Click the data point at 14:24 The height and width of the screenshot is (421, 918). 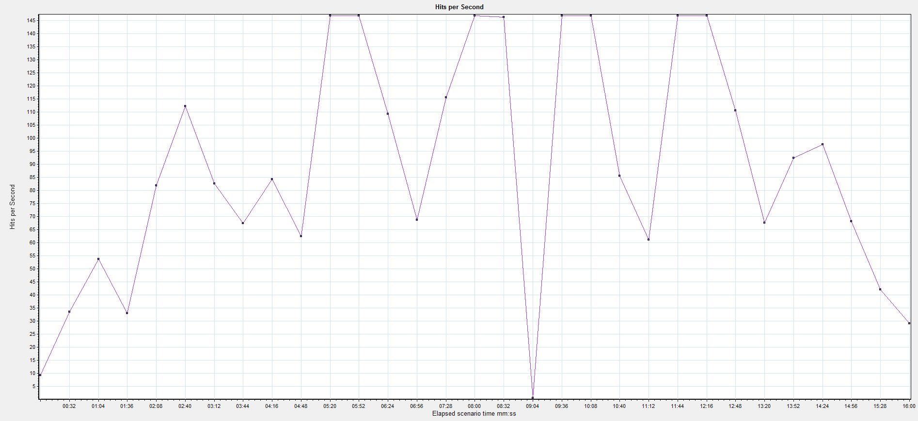pyautogui.click(x=823, y=144)
